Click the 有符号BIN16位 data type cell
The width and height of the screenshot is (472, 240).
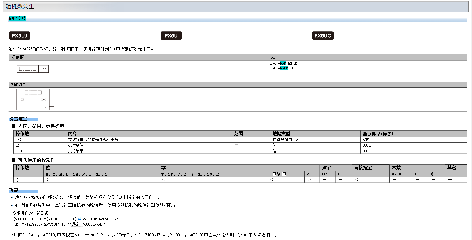(x=285, y=140)
